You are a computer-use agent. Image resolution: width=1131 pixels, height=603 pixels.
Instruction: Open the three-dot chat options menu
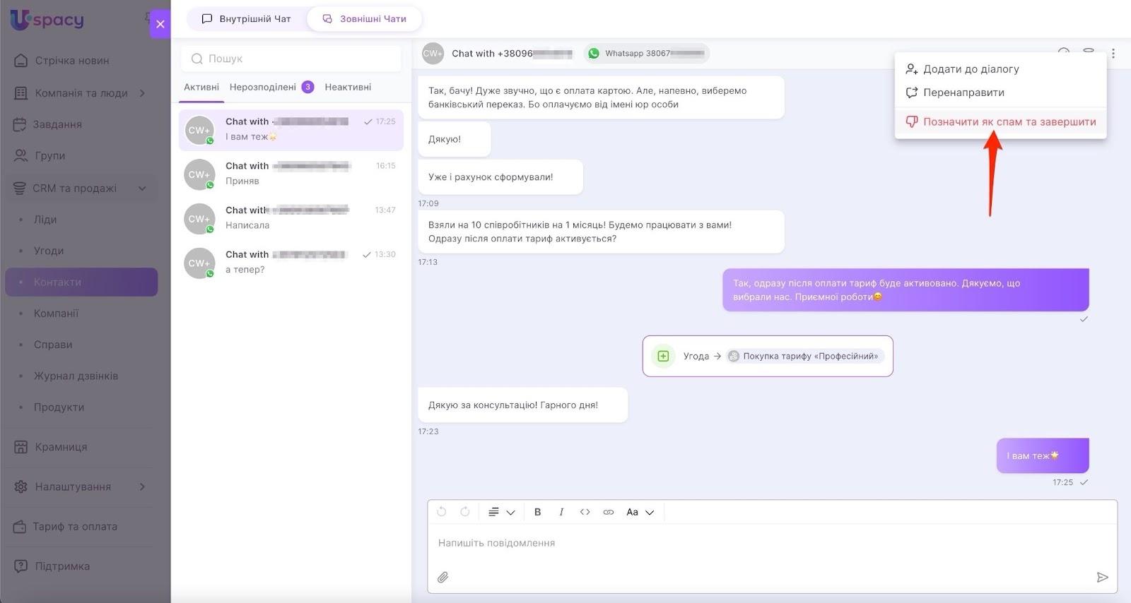click(x=1113, y=53)
